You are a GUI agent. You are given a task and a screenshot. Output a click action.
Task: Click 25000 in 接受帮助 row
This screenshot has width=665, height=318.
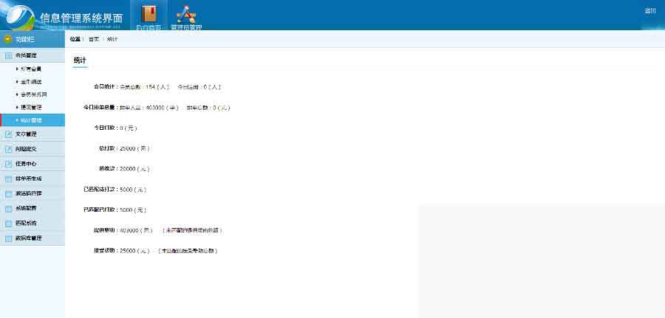(128, 251)
